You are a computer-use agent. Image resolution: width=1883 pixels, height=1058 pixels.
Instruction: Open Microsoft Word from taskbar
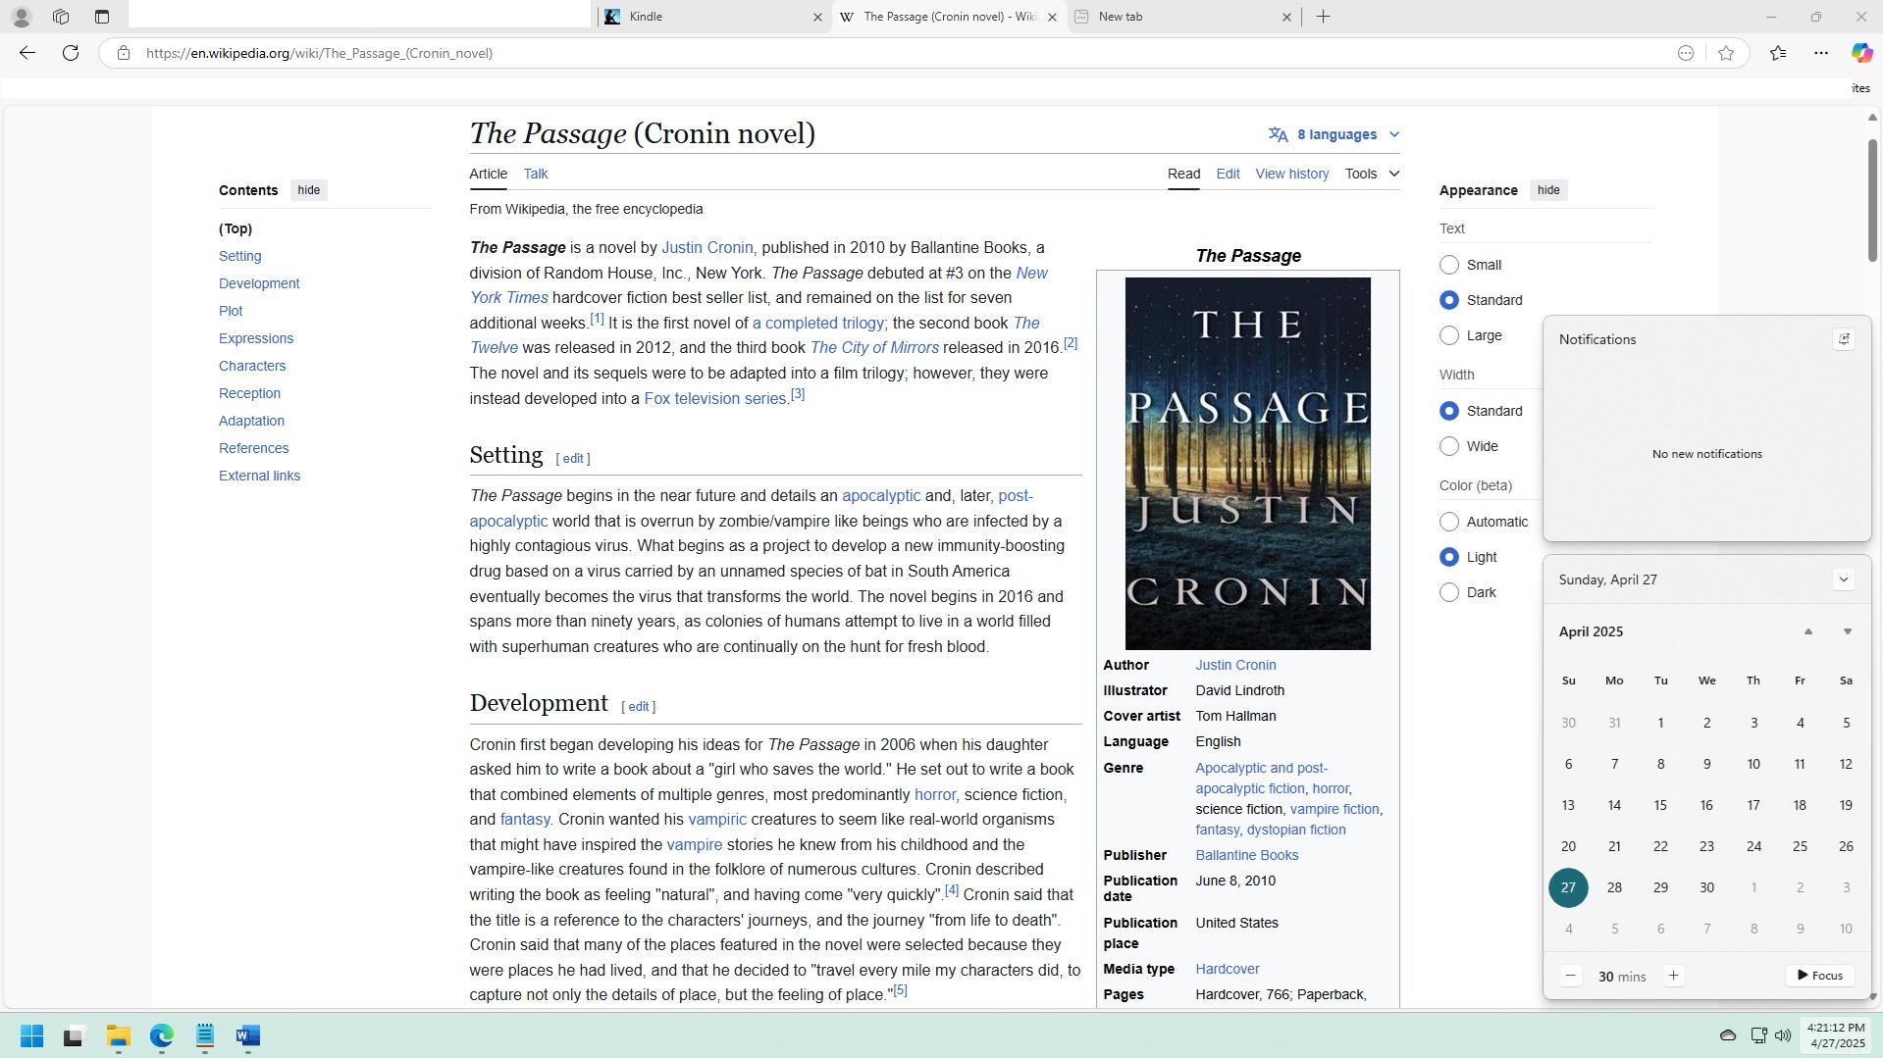point(248,1036)
